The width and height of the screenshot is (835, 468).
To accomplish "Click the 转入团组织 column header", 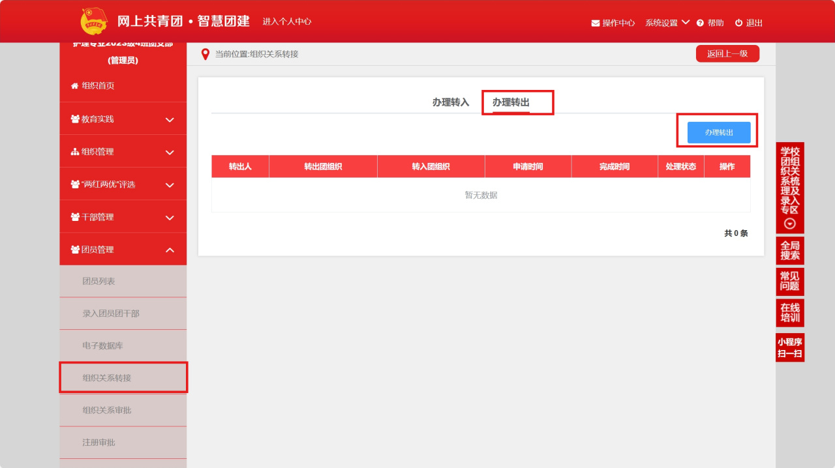I will (x=431, y=167).
